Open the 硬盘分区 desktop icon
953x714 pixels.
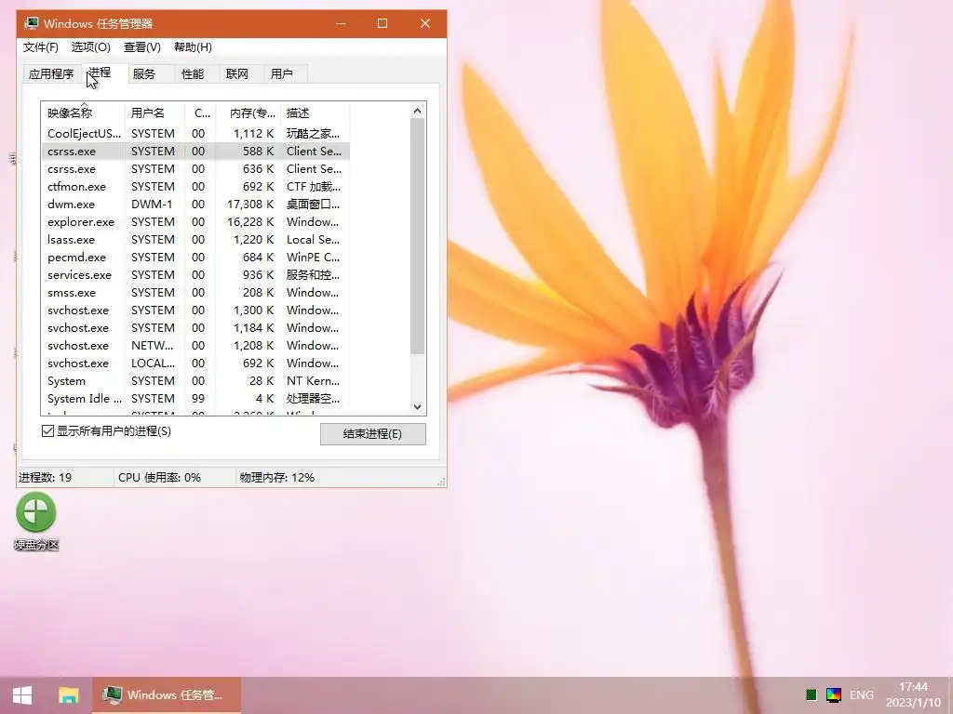pos(36,522)
